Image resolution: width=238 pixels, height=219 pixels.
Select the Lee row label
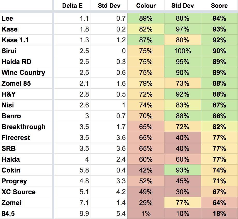[x=7, y=18]
